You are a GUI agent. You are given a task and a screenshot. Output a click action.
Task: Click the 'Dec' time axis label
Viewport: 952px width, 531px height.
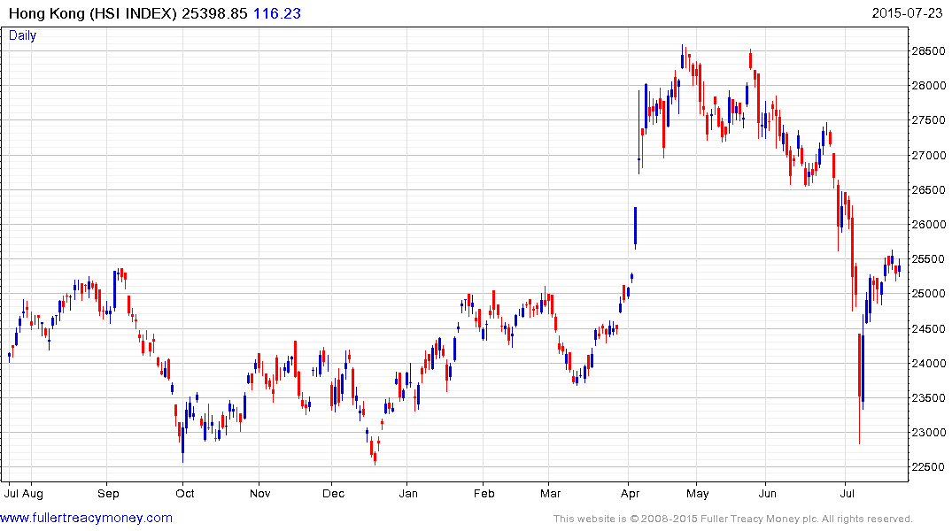(x=333, y=493)
